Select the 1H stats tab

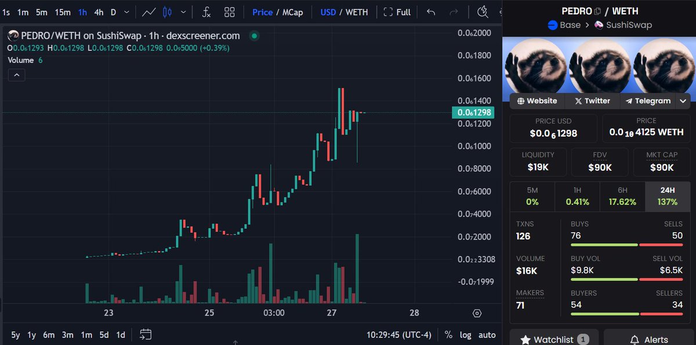(x=577, y=196)
